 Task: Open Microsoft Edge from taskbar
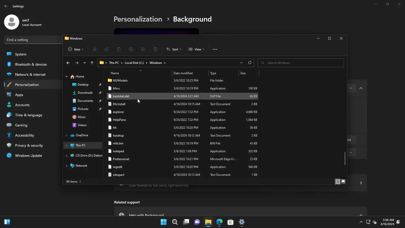[x=219, y=222]
